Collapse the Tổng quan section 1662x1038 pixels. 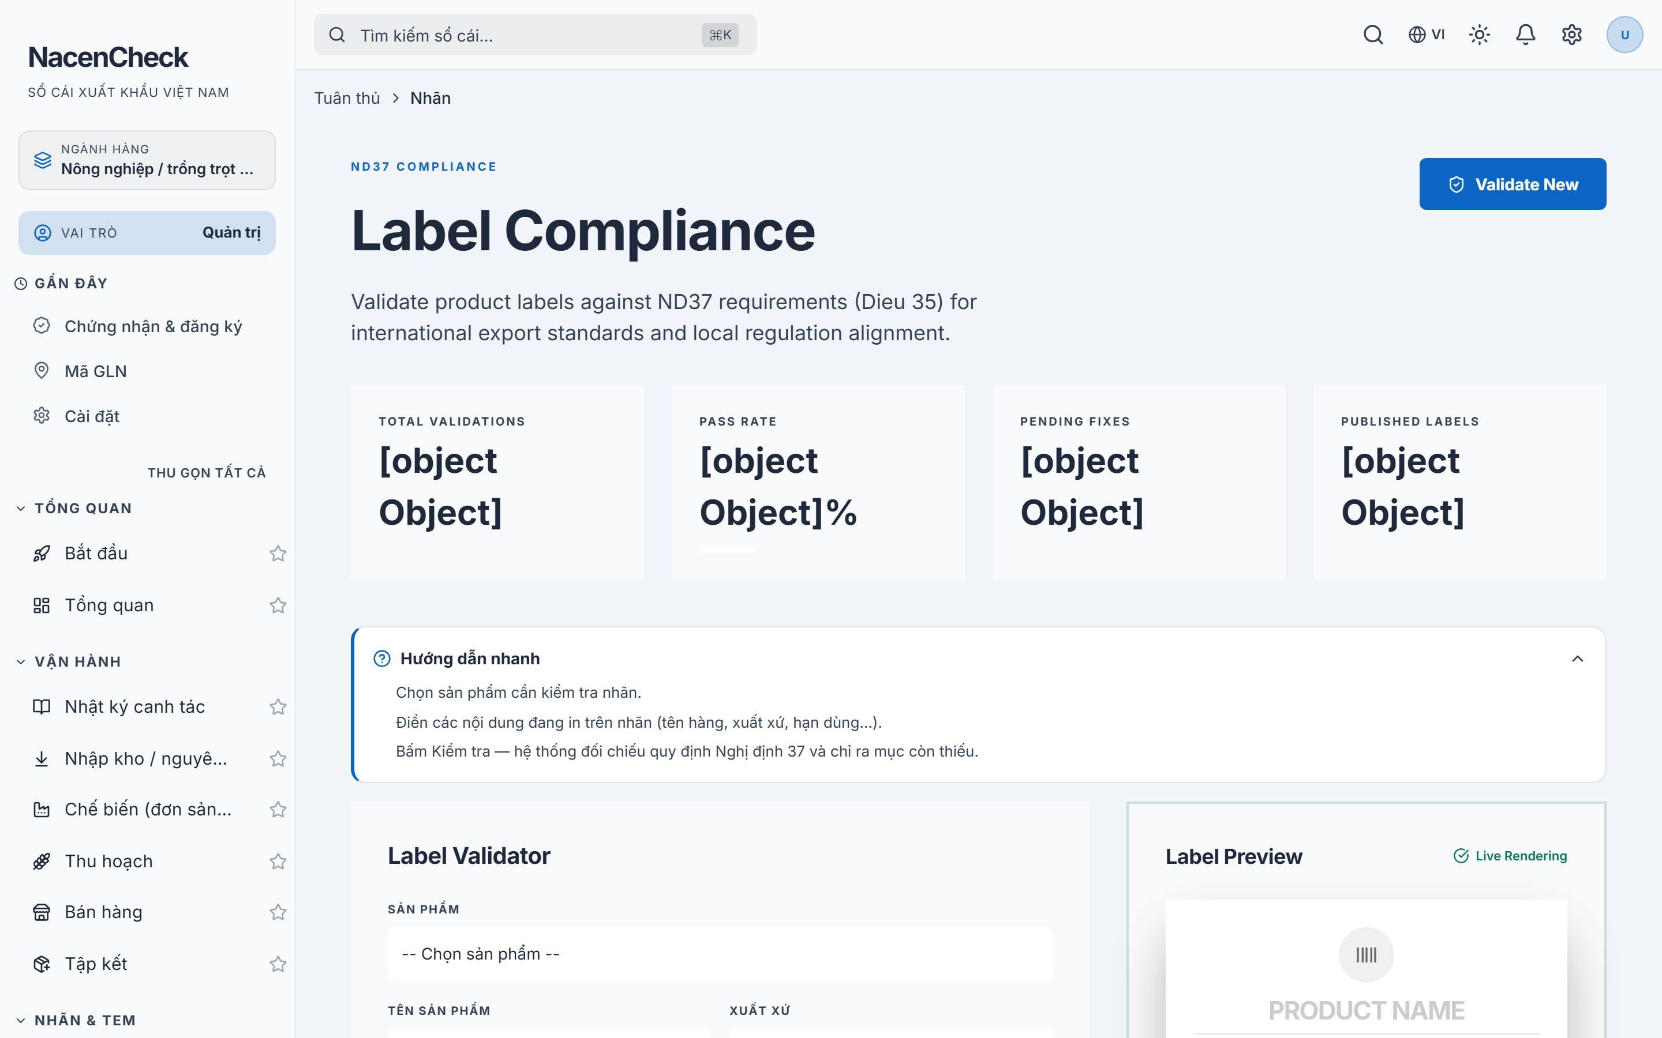click(73, 508)
